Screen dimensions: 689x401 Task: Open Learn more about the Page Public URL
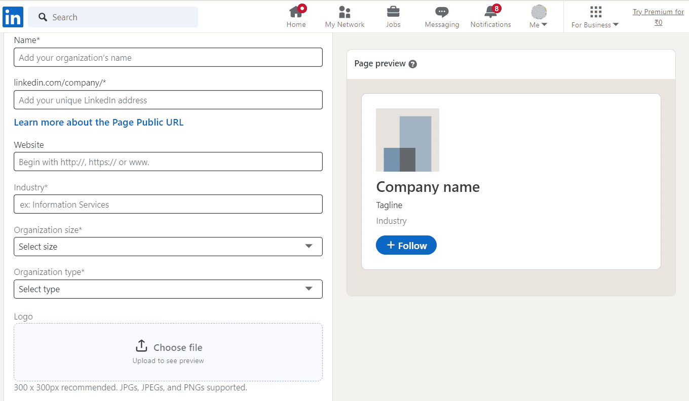pos(99,123)
